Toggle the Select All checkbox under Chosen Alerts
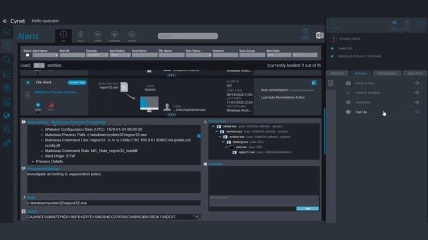Viewport: 428px width, 240px height. 332,49
